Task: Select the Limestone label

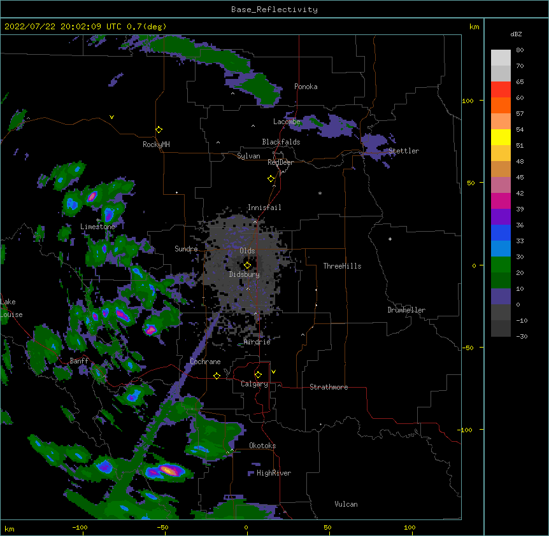Action: point(97,227)
